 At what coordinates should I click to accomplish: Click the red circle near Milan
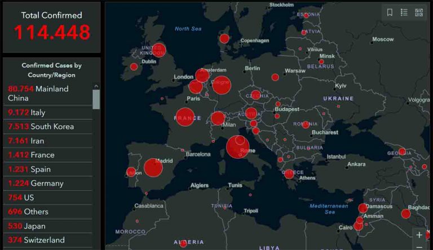tap(218, 118)
